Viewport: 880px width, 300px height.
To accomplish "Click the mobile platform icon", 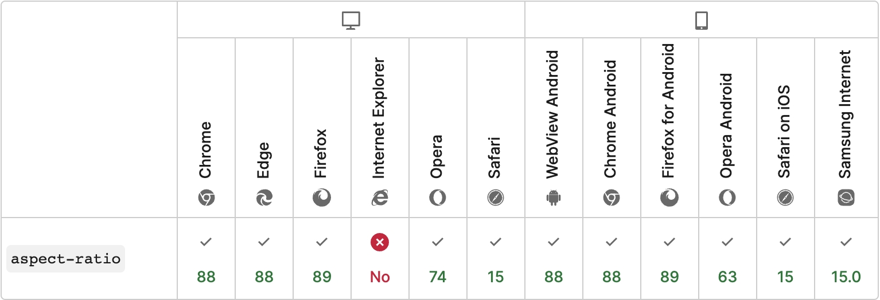I will (x=701, y=21).
